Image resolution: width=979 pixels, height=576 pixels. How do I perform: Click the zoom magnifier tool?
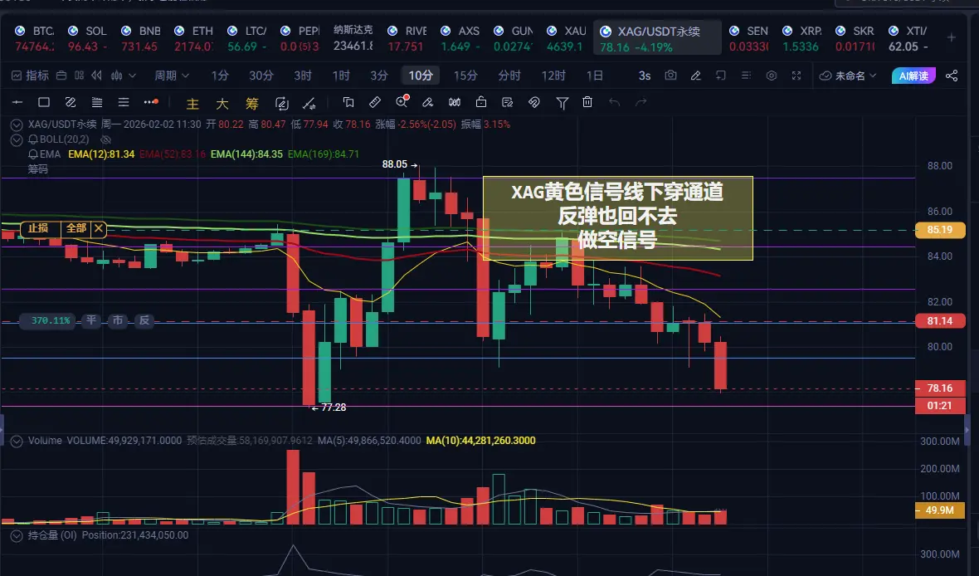click(402, 102)
